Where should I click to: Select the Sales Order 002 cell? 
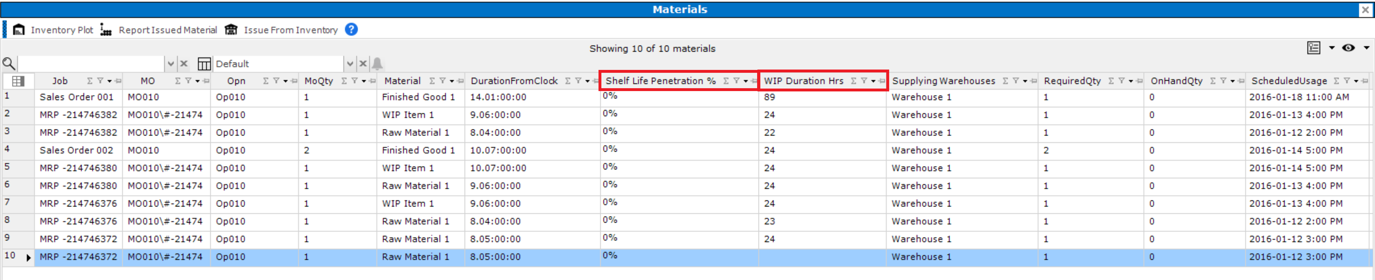[79, 151]
